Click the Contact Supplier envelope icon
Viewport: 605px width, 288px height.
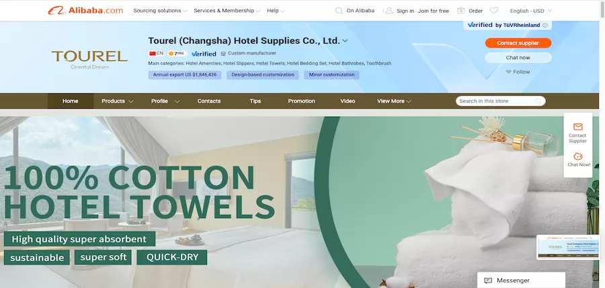pyautogui.click(x=577, y=127)
